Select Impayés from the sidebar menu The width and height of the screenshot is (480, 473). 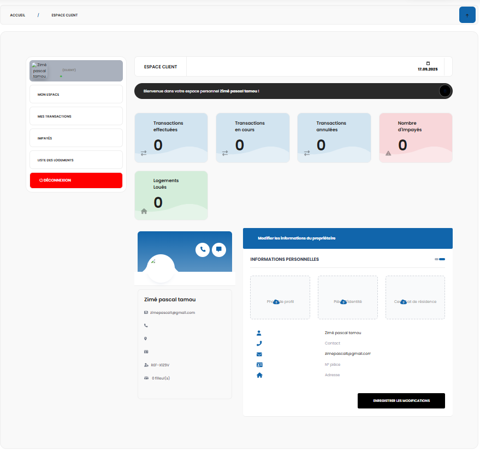click(x=76, y=138)
